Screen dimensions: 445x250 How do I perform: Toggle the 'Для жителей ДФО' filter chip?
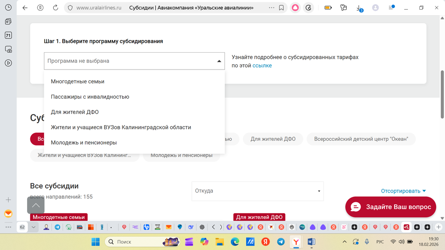pyautogui.click(x=273, y=139)
